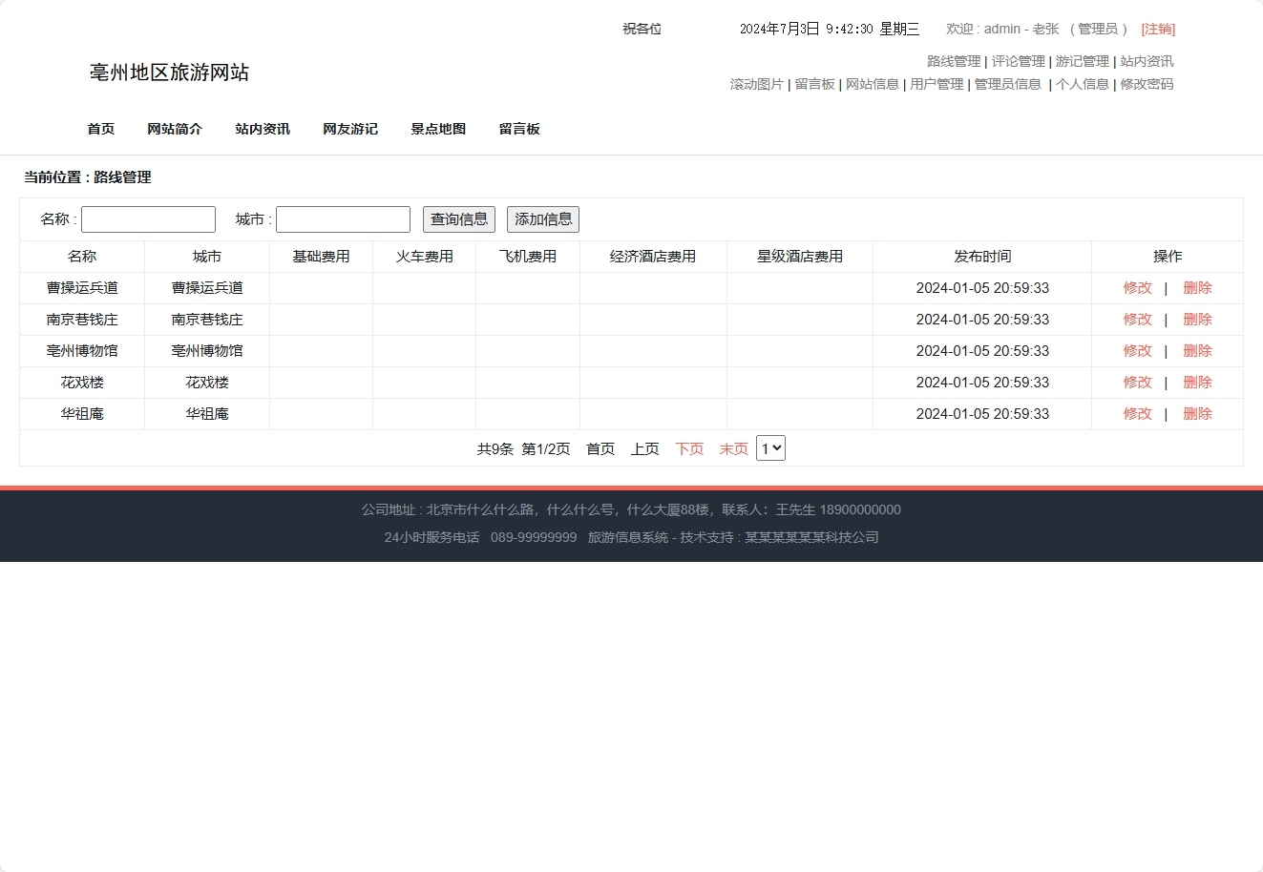Click the 当前位置 : 路线管理 breadcrumb
The width and height of the screenshot is (1263, 872).
coord(88,177)
